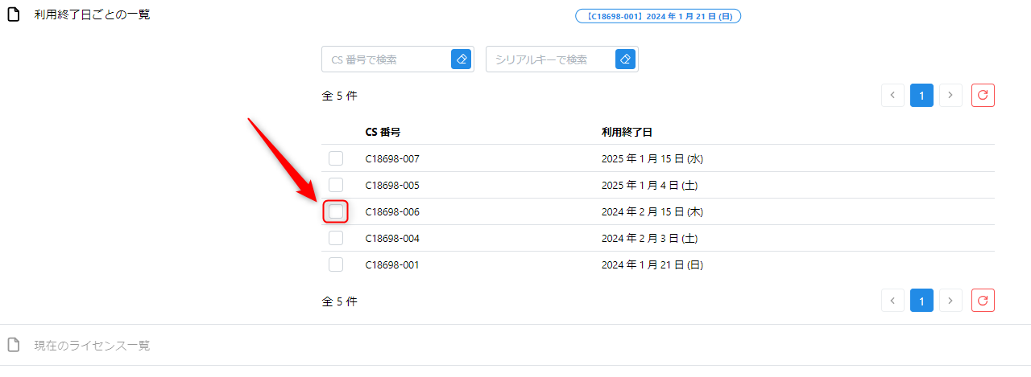
Task: Go to next page in top pagination
Action: (x=951, y=95)
